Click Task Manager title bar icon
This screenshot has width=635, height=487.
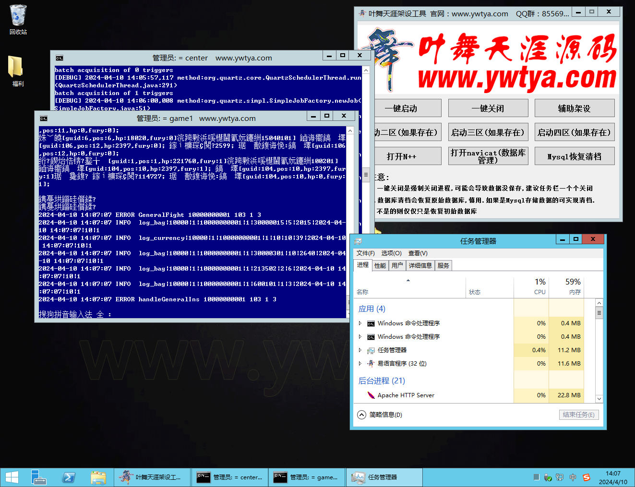(x=358, y=241)
